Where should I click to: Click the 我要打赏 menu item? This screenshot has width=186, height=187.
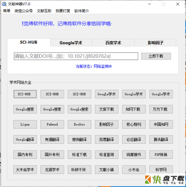coord(63,11)
